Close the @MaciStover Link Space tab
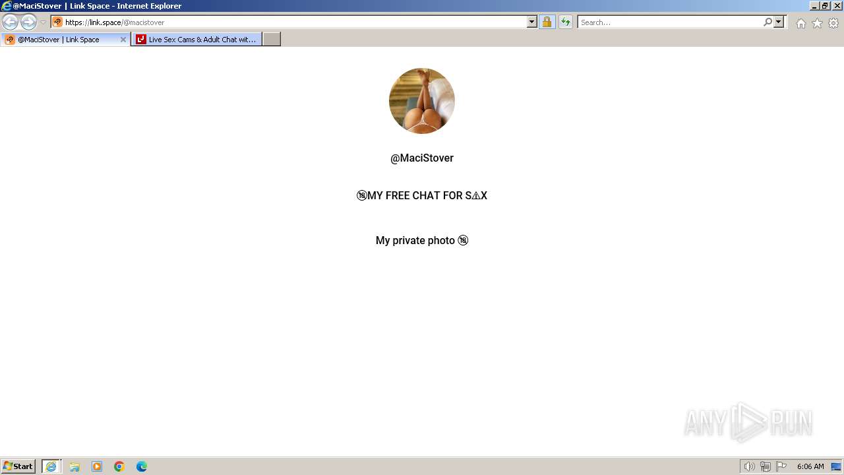Image resolution: width=844 pixels, height=475 pixels. click(123, 40)
